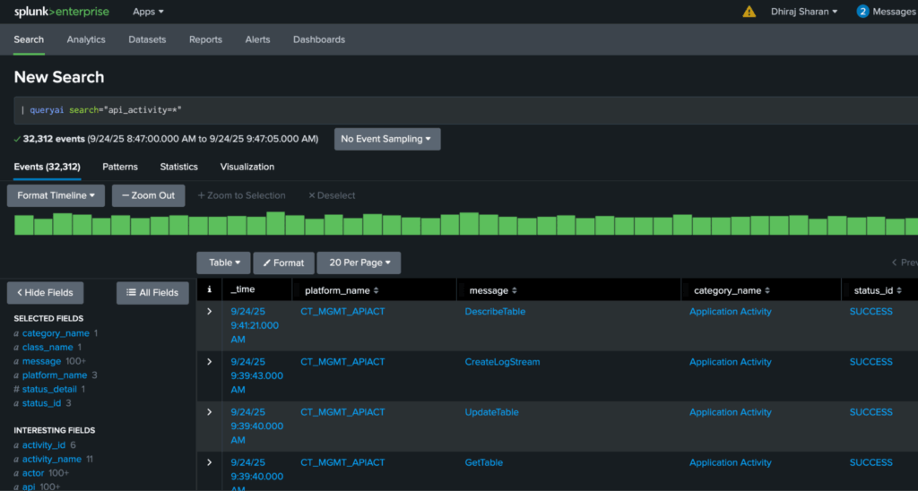This screenshot has height=491, width=918.
Task: Sort by category_name column header
Action: pos(732,290)
